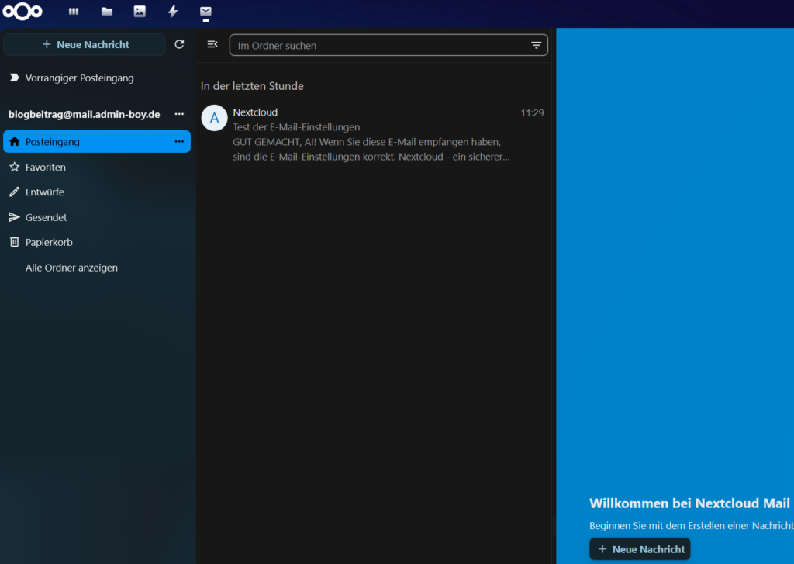794x564 pixels.
Task: Click the Nextcloud logo
Action: (22, 12)
